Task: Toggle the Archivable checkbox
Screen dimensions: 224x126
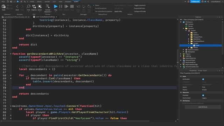Action: pos(203,79)
